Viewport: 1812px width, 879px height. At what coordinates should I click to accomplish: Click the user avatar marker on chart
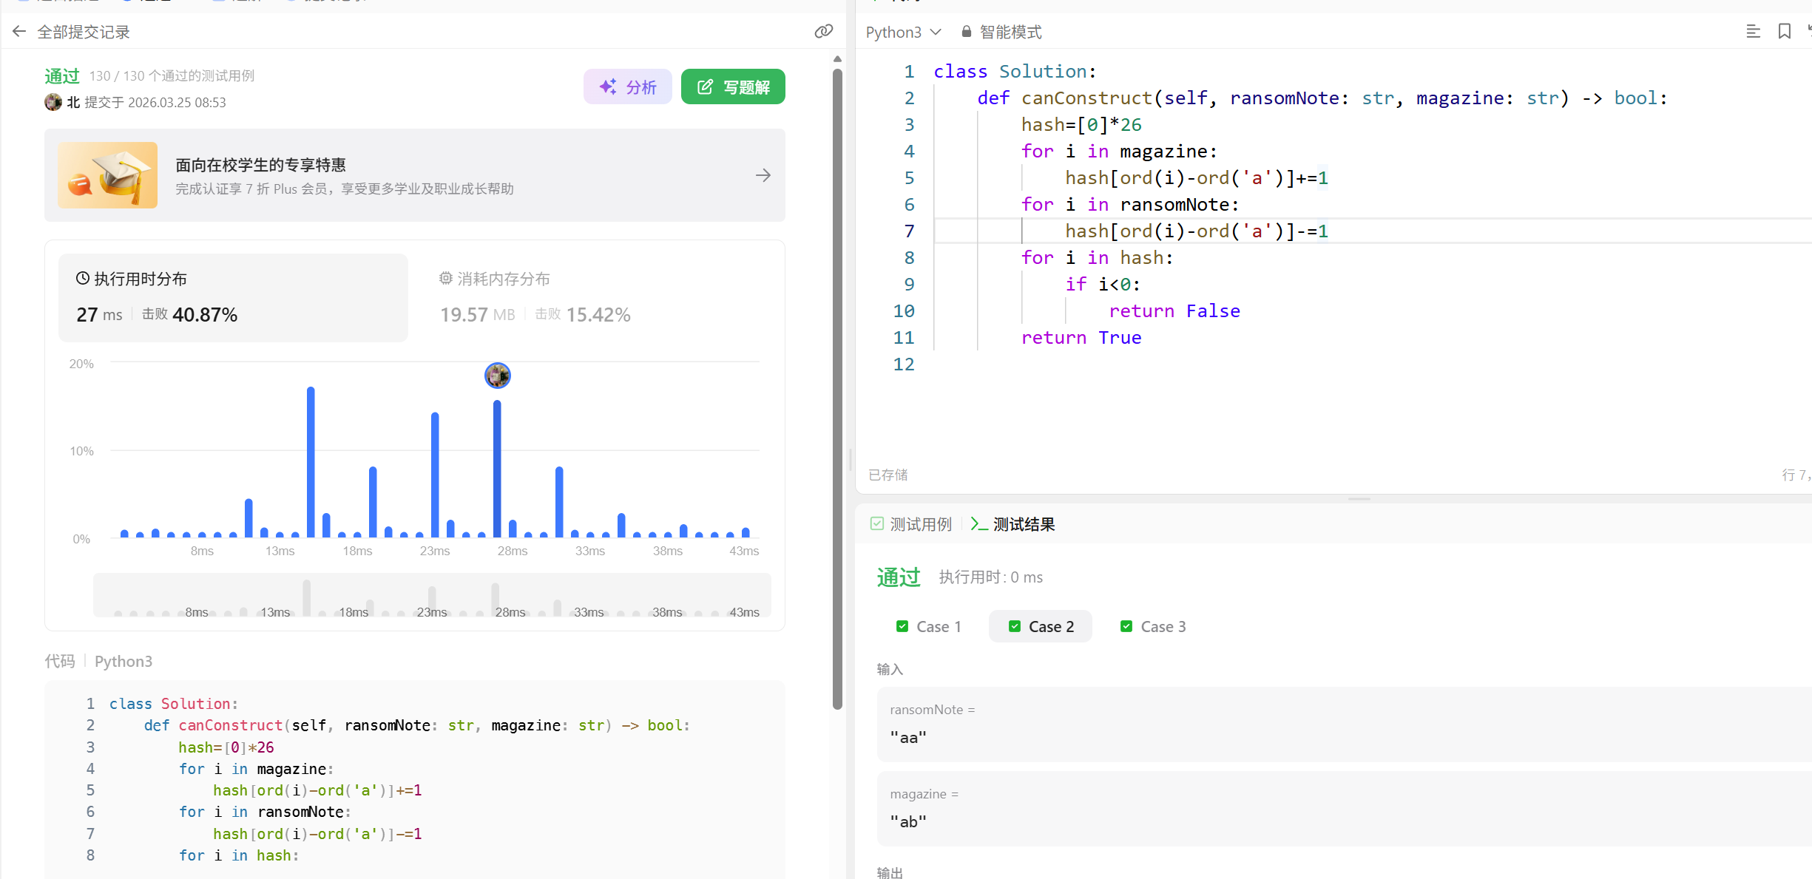point(497,376)
